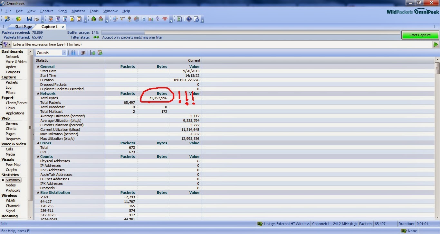Switch to the Start Page tab
The image size is (440, 234).
pyautogui.click(x=23, y=27)
